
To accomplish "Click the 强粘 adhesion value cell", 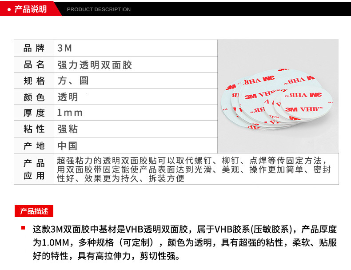I will (x=68, y=129).
